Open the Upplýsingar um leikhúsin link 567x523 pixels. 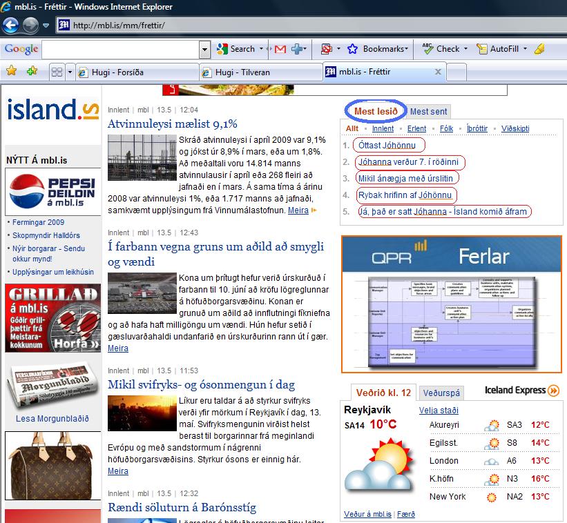point(53,272)
